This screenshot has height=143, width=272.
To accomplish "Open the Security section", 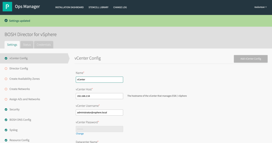I will [x=14, y=109].
